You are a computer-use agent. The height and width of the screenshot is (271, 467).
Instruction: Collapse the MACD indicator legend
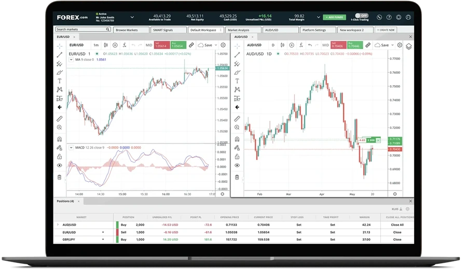71,147
